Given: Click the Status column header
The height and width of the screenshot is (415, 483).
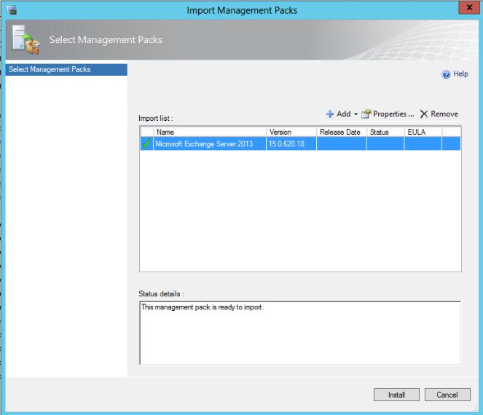Looking at the screenshot, I should (x=385, y=132).
